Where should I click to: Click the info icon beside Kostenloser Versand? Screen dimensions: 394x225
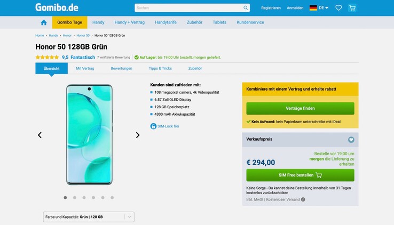coord(303,199)
